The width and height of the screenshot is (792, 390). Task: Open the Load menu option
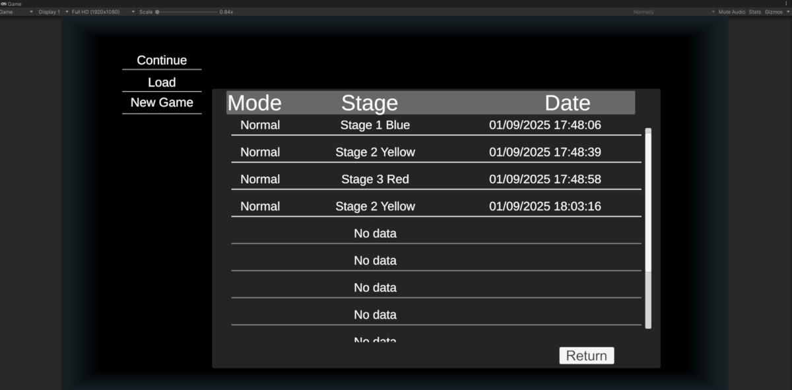162,82
